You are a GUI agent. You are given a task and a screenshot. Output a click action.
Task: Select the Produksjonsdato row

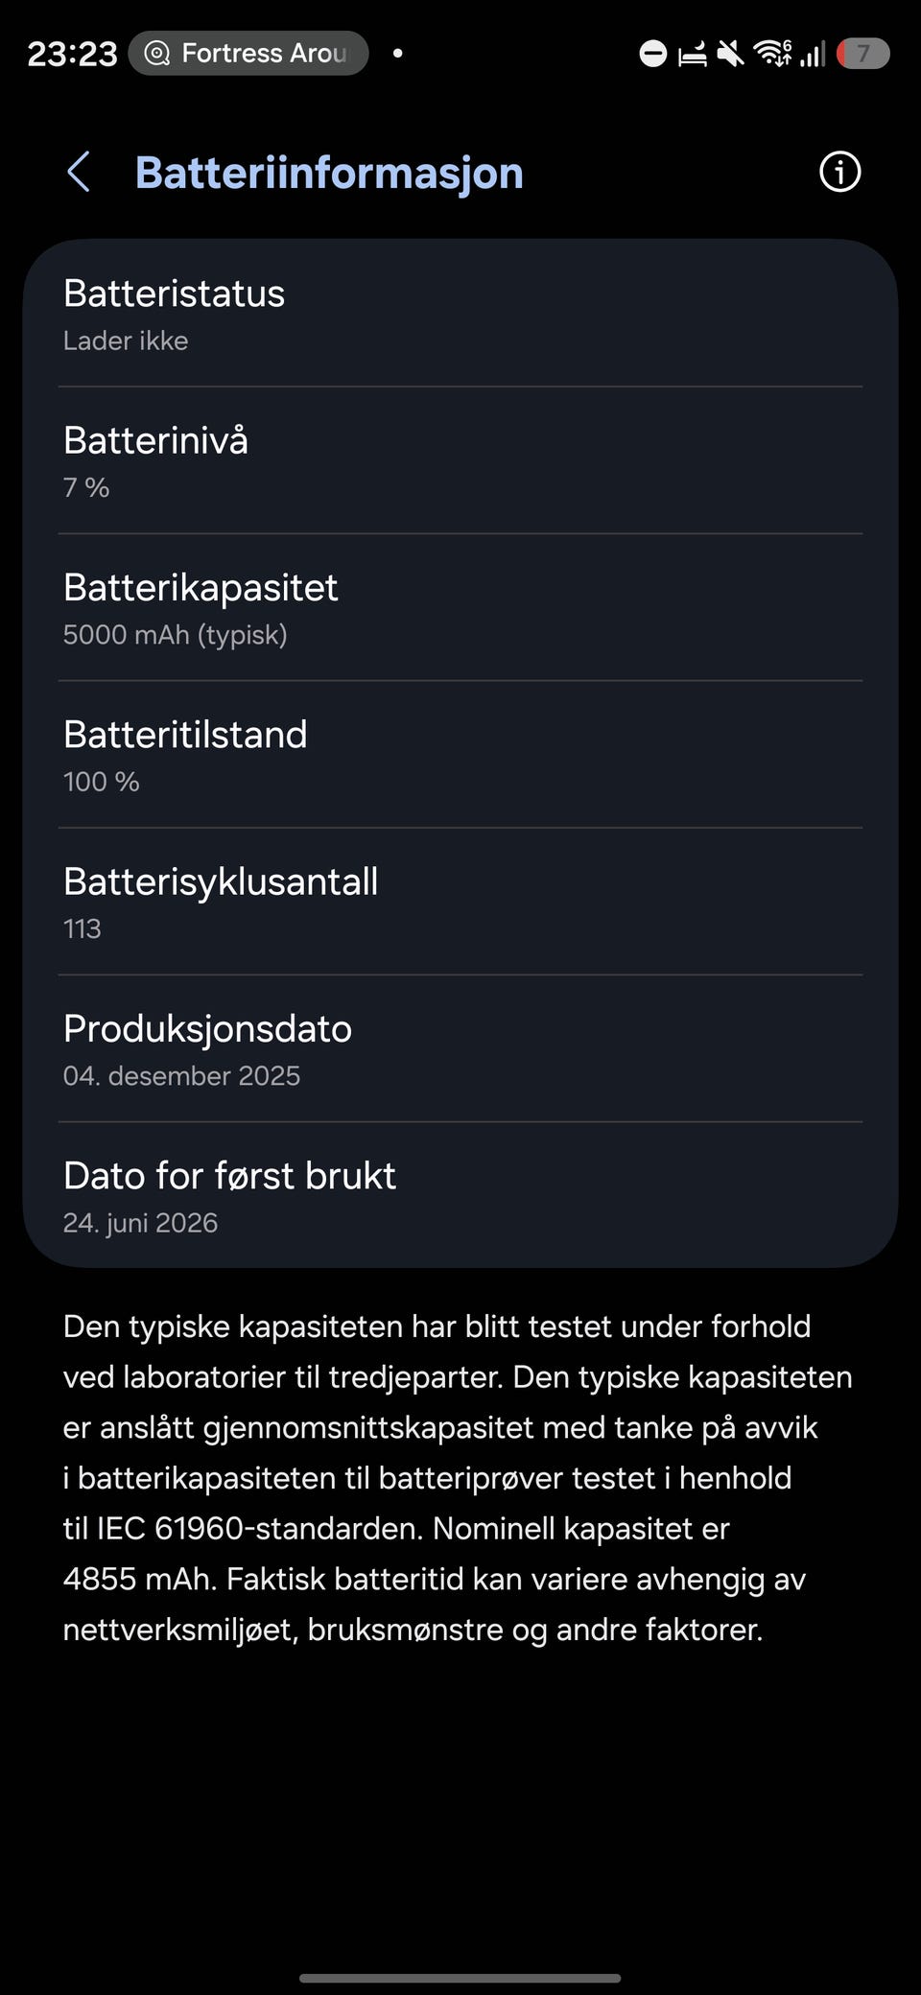460,1049
